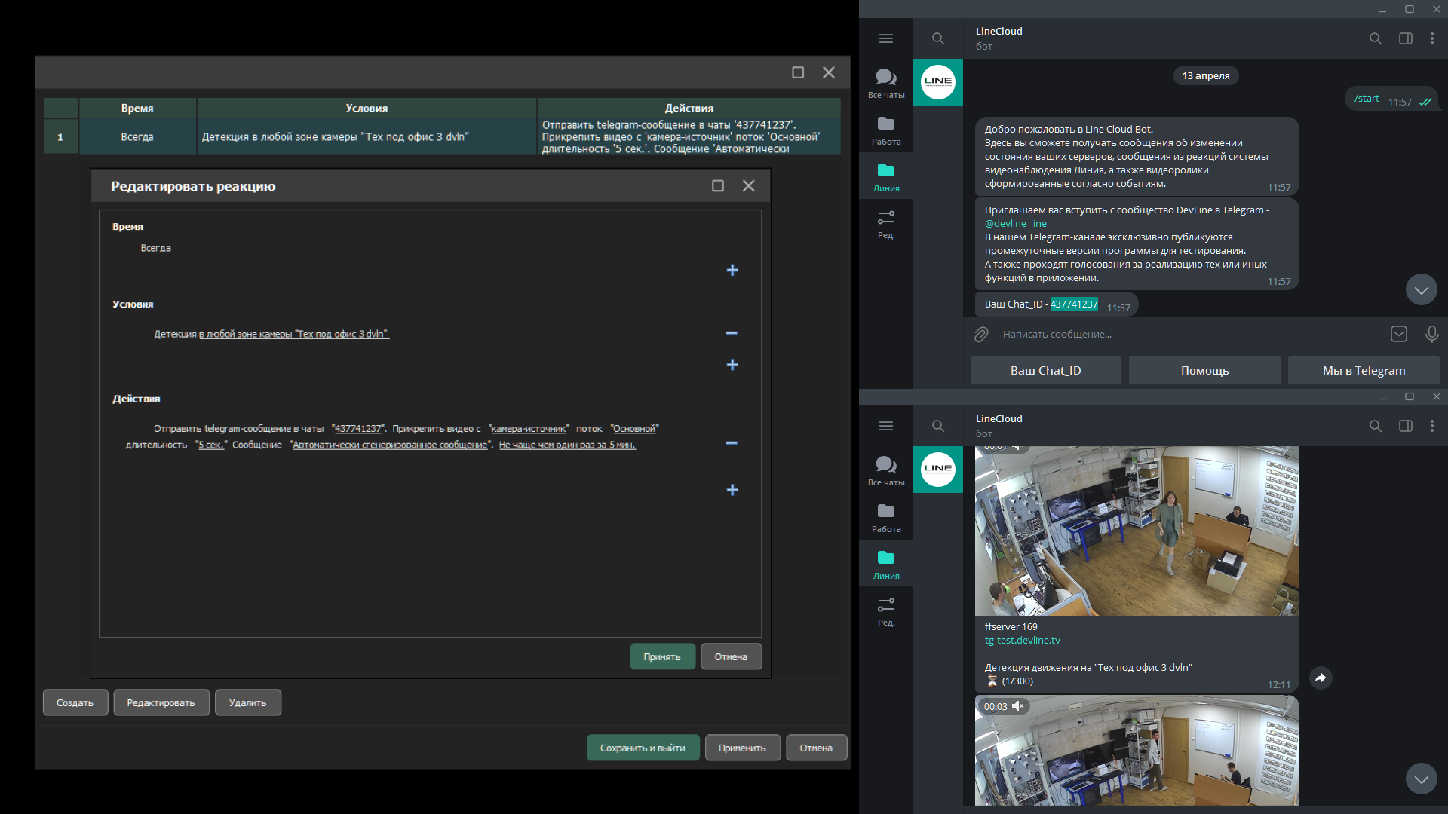Screen dimensions: 1448x814
Task: Edit the '5 сек.' duration value link
Action: 211,445
